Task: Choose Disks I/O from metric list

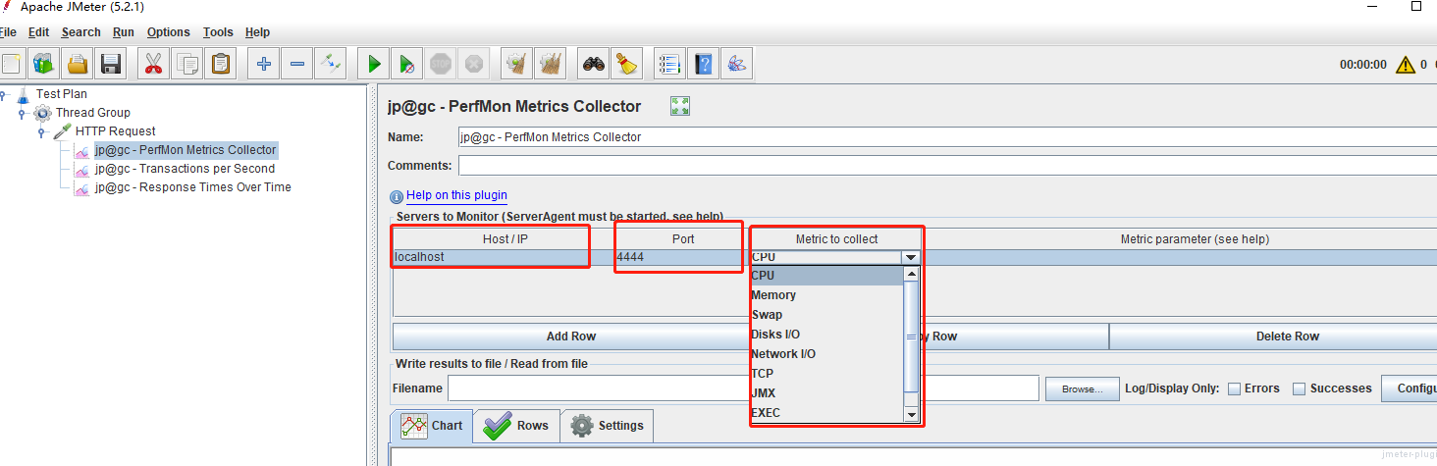Action: 826,335
